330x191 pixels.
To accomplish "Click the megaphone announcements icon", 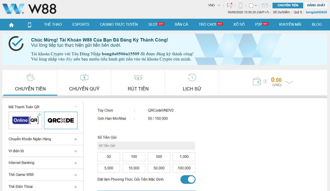I will (x=229, y=5).
